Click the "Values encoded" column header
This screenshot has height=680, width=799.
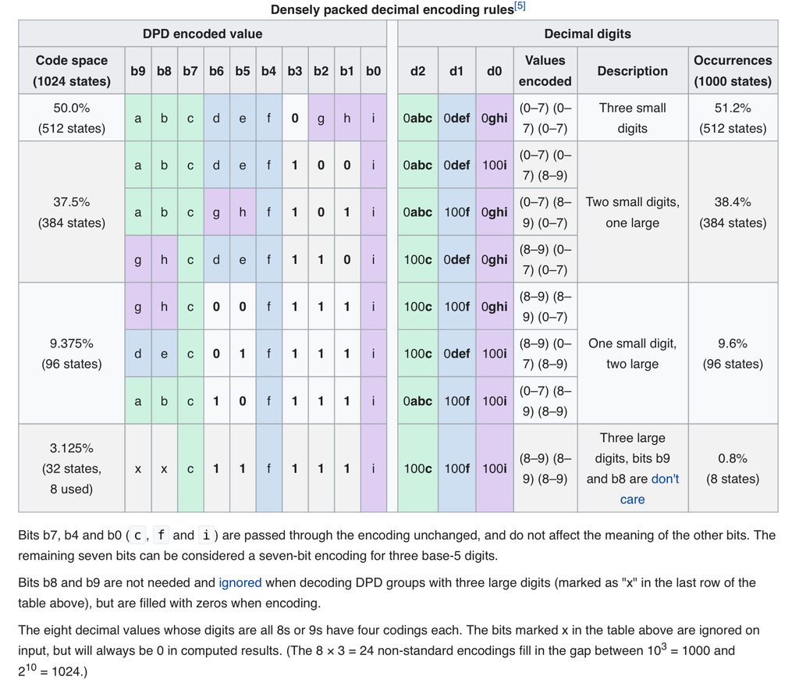(x=545, y=70)
